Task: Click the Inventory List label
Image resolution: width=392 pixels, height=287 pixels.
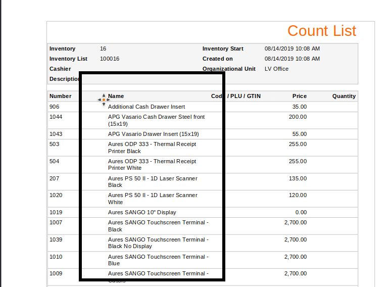Action: click(68, 59)
